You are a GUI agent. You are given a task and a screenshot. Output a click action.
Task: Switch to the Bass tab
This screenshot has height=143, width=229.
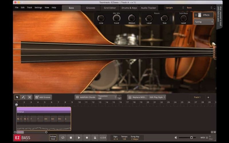tap(71, 8)
